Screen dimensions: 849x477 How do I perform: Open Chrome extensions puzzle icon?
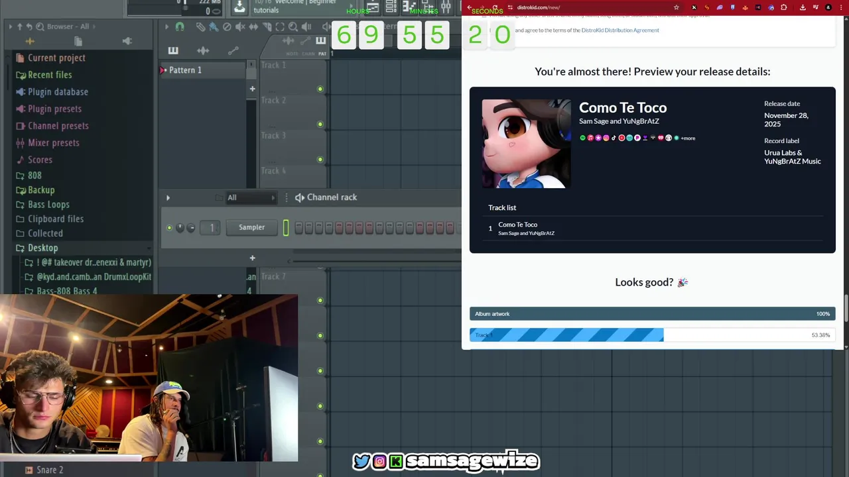click(x=784, y=7)
